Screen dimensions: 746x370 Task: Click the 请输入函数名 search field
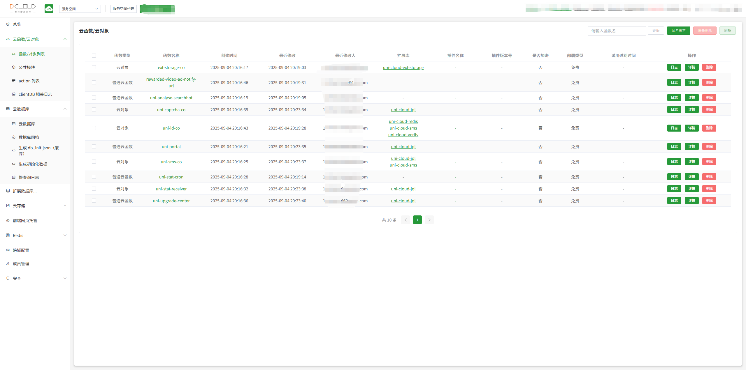coord(617,31)
